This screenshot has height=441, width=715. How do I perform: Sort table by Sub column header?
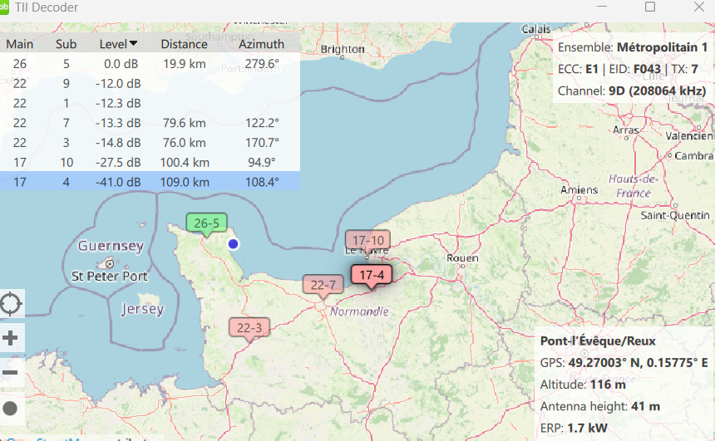click(67, 44)
